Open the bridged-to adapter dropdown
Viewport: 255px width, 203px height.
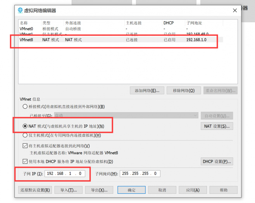(126, 116)
